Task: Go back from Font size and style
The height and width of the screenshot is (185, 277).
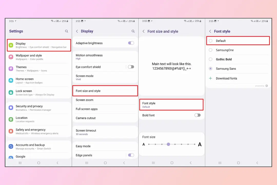Action: [143, 31]
